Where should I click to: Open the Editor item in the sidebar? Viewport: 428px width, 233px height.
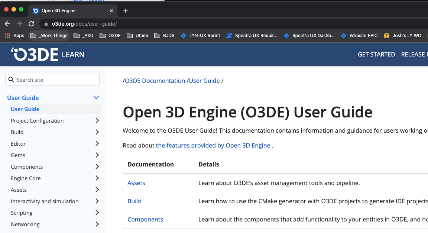click(x=18, y=144)
